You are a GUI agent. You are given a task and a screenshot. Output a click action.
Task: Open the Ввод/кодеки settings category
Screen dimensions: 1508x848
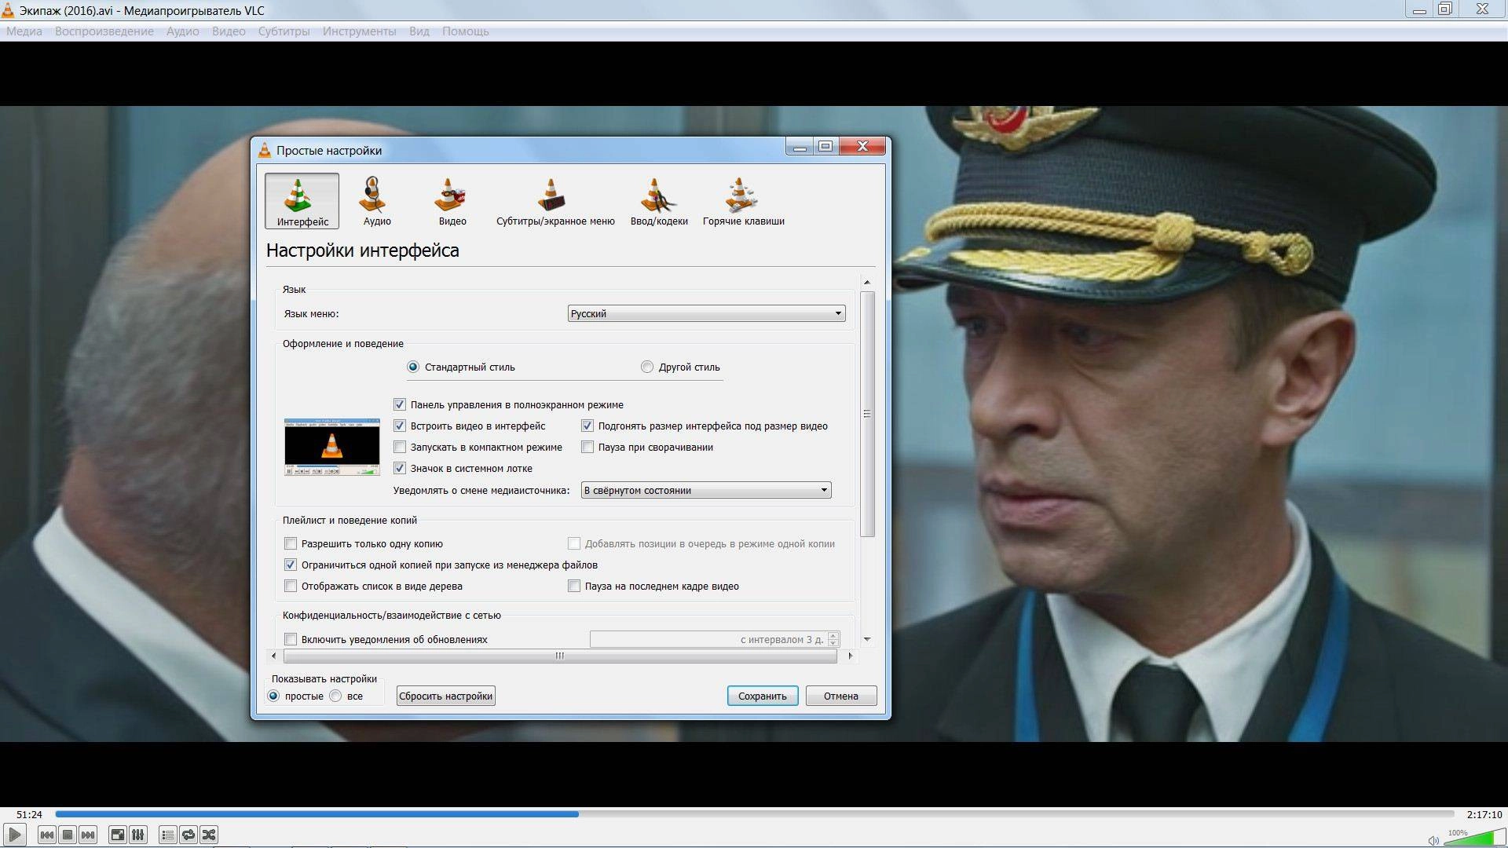coord(659,201)
